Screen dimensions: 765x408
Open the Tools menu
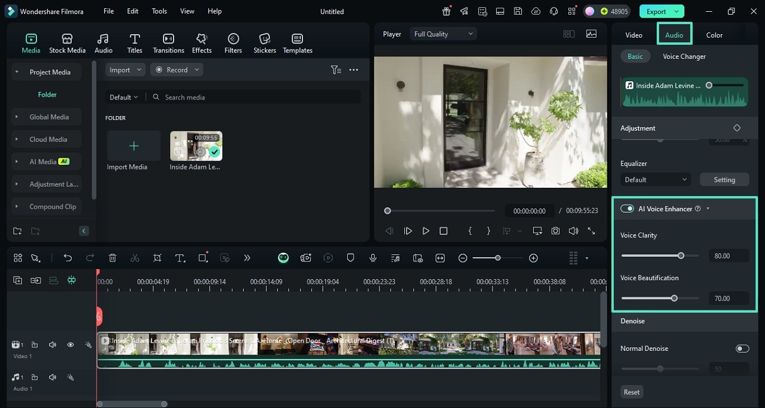tap(159, 11)
